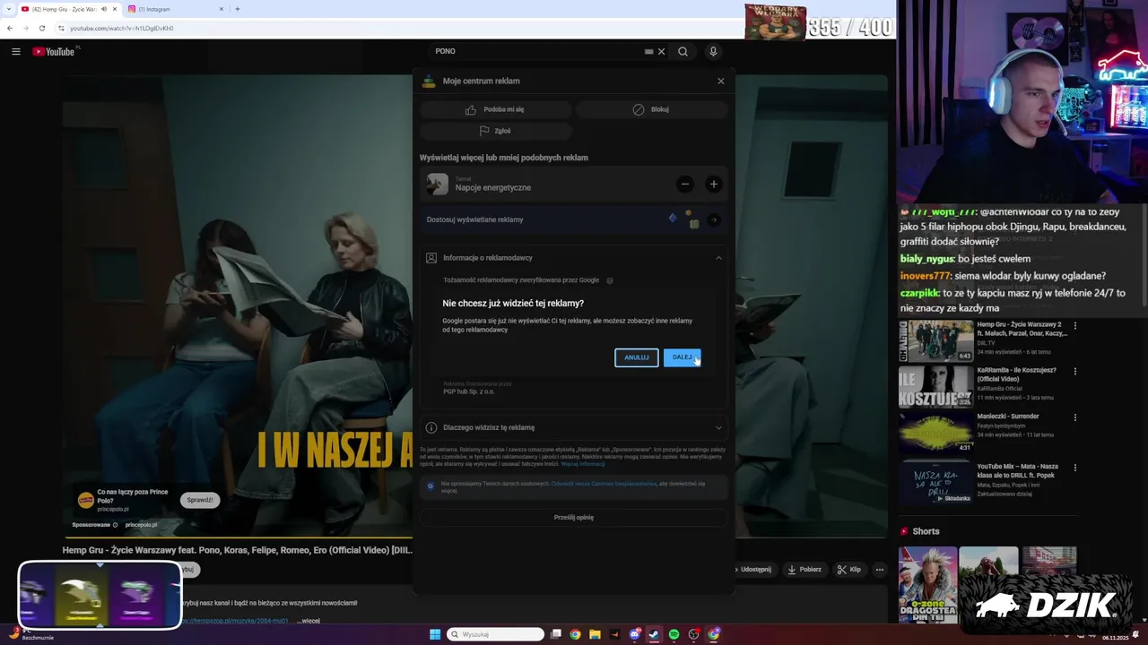Click the Zgłoś flag button

pos(495,131)
